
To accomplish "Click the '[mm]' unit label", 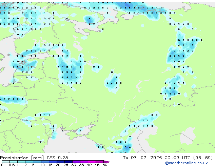I will (37, 158).
